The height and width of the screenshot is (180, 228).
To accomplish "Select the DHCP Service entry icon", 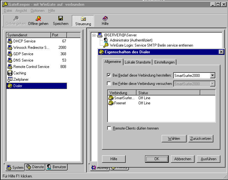I will click(x=10, y=41).
